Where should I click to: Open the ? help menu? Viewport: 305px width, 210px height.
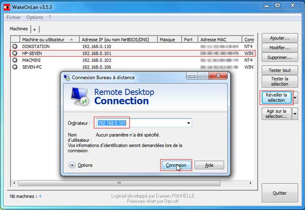(x=50, y=17)
